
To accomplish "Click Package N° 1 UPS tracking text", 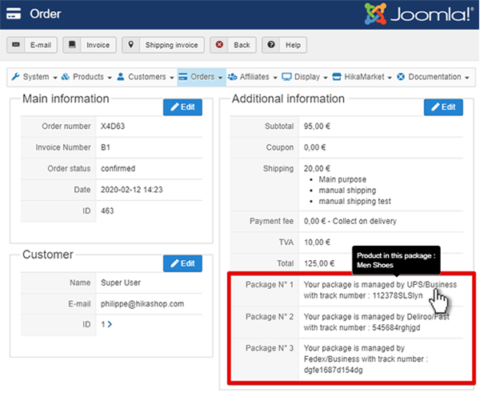I will point(380,290).
